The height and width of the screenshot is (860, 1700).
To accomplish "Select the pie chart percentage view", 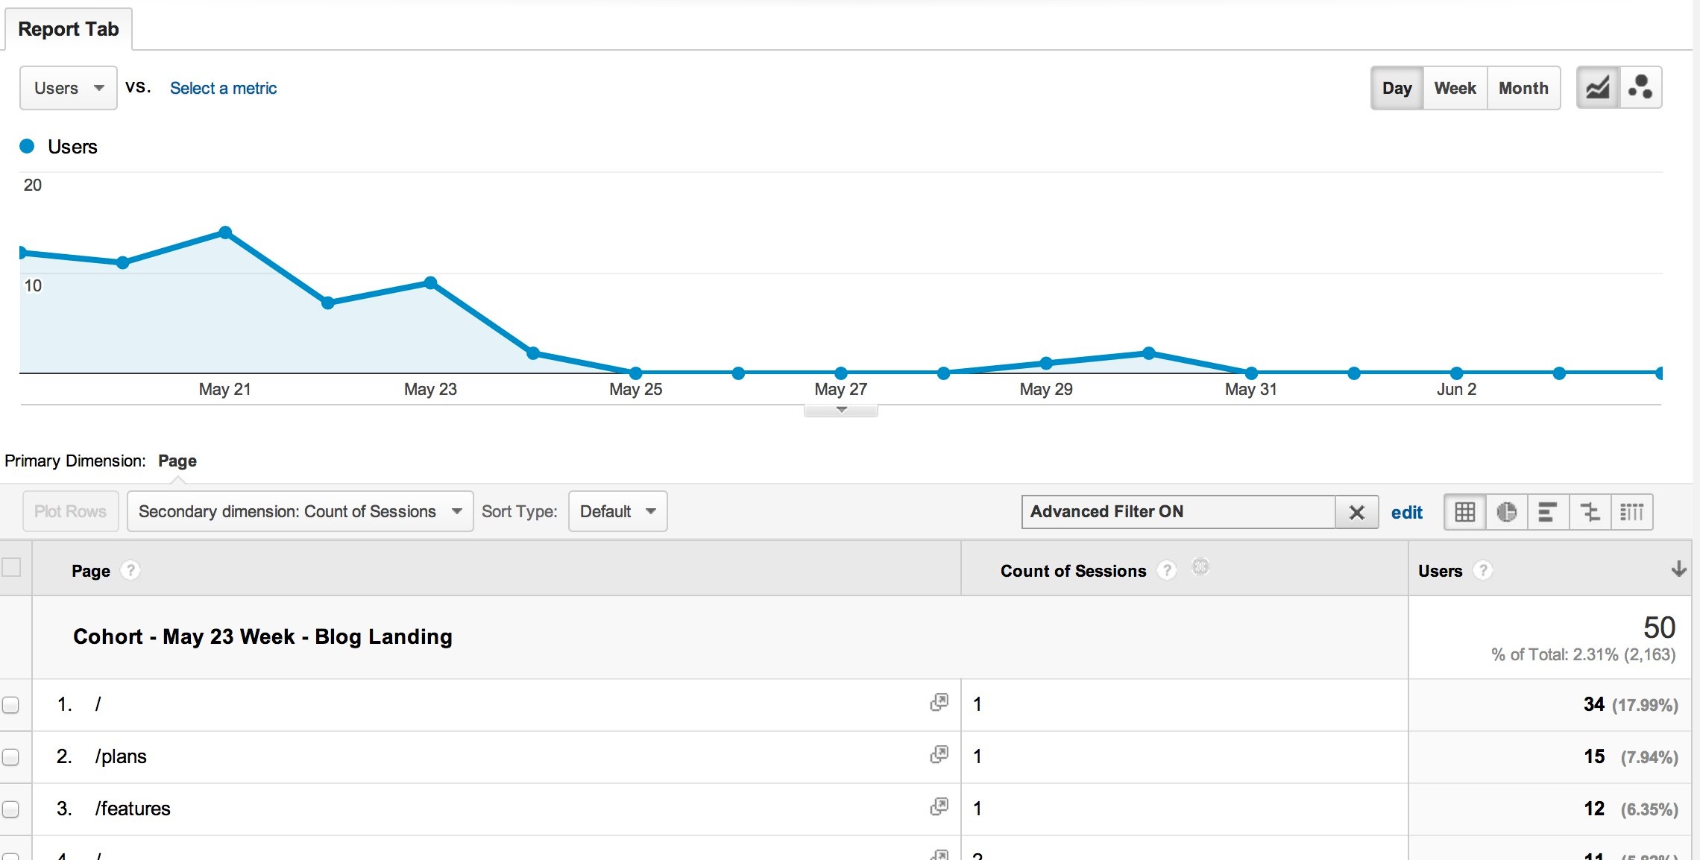I will click(x=1506, y=512).
